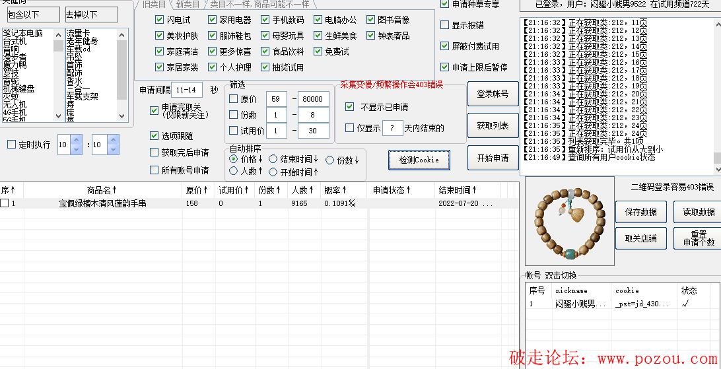Click the 读取数据 button

pyautogui.click(x=698, y=213)
